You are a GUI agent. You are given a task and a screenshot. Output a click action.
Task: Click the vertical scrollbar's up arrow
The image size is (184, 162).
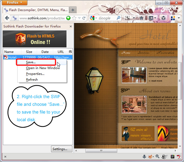click(x=180, y=26)
